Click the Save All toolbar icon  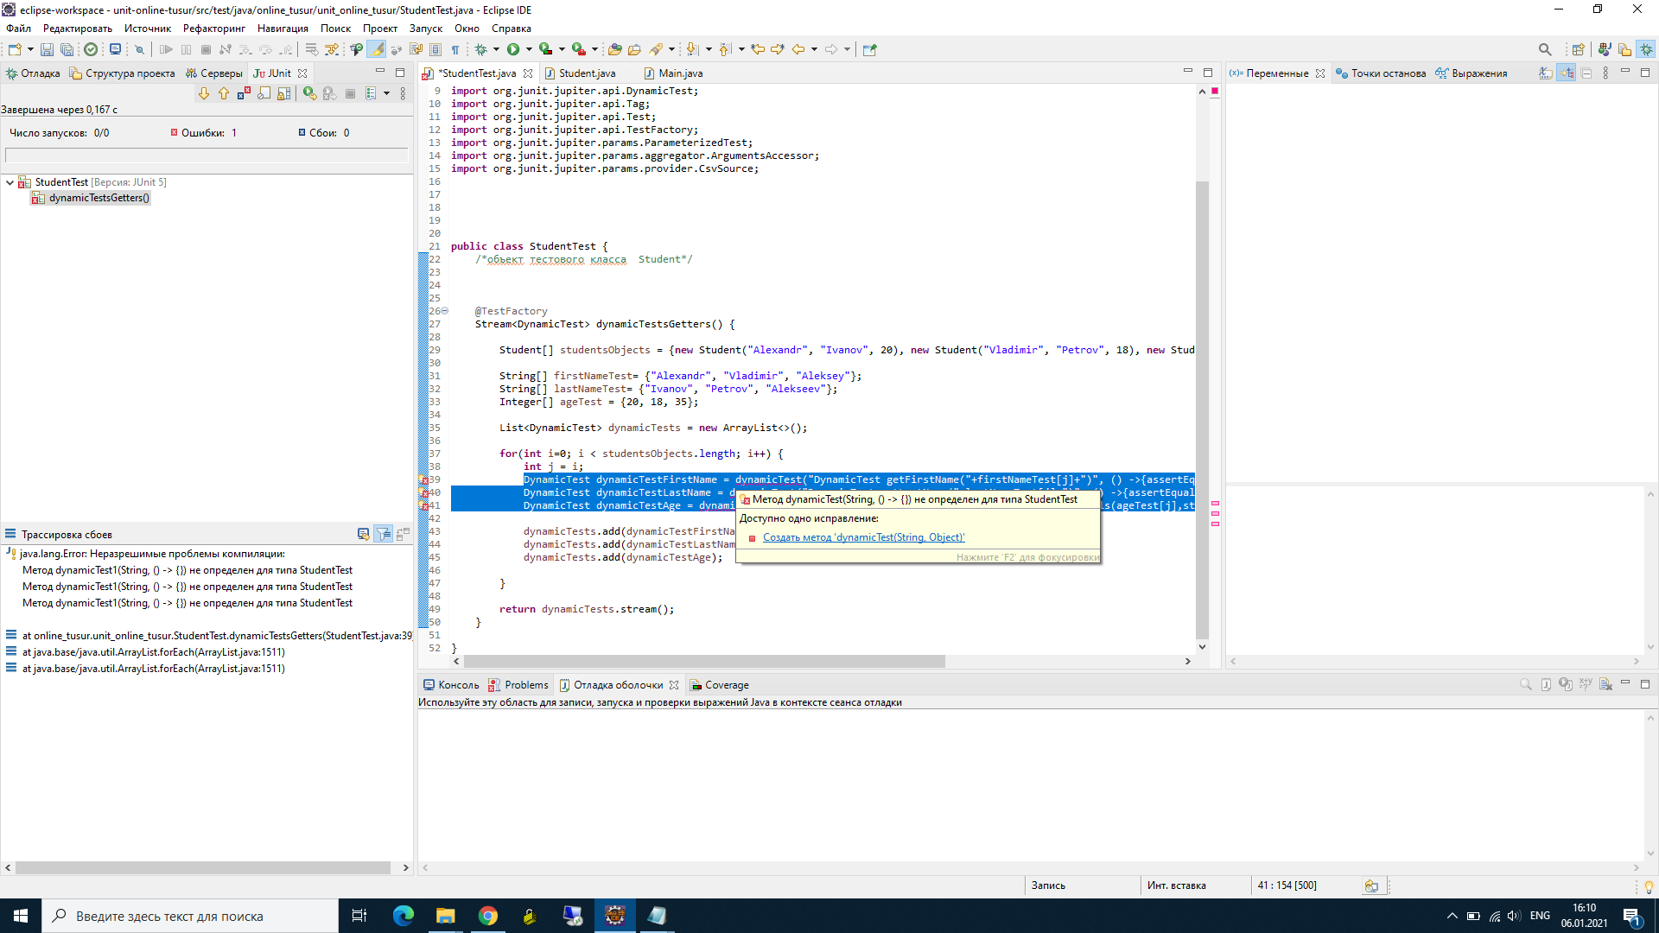67,49
